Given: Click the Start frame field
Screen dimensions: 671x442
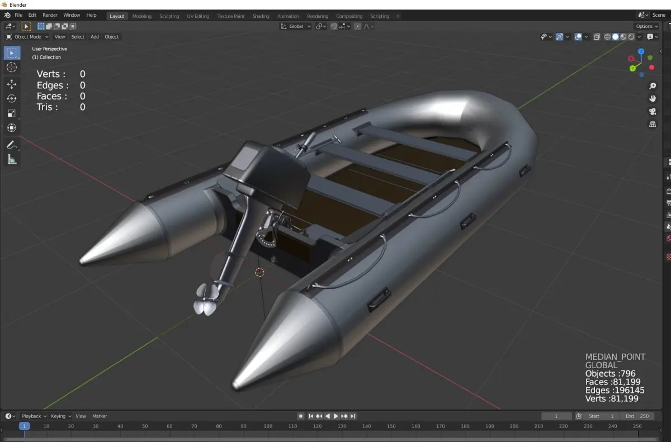Looking at the screenshot, I should (x=602, y=416).
